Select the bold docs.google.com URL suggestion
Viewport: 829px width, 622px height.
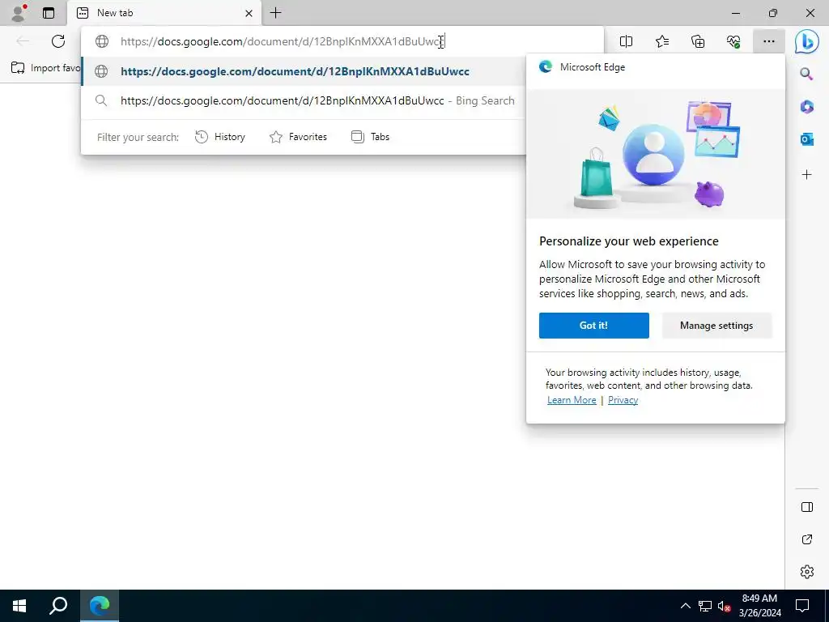pos(304,71)
